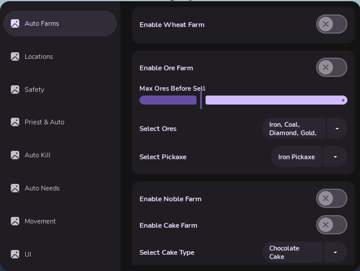Enable the Wheat Farm toggle
The image size is (360, 271).
click(x=332, y=24)
